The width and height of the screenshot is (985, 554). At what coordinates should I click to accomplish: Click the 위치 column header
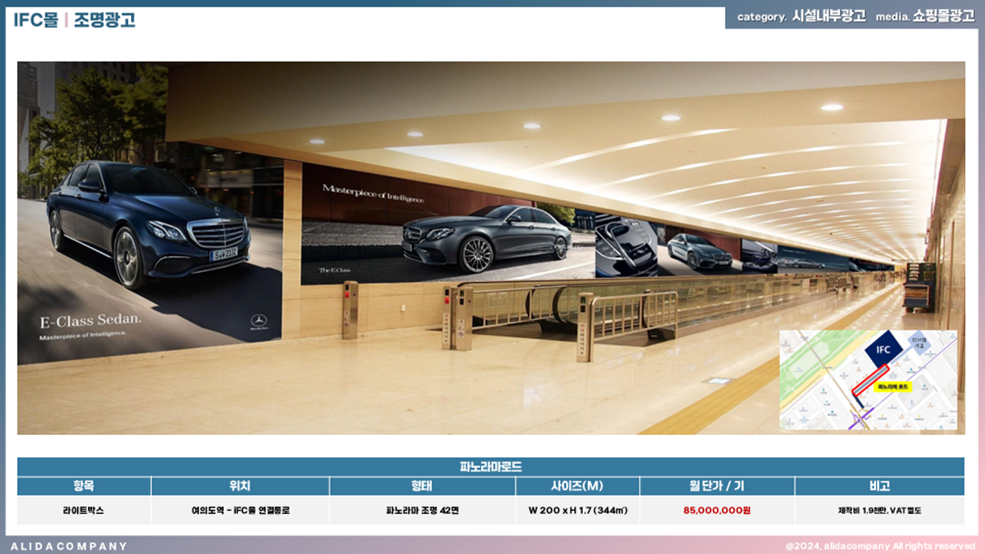[x=239, y=487]
